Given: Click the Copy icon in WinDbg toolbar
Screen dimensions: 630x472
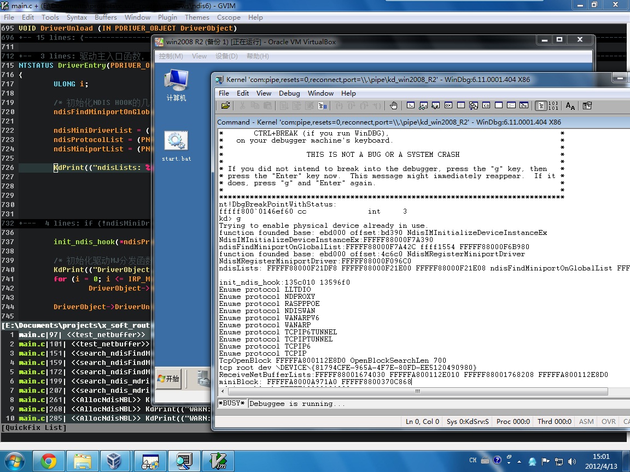Looking at the screenshot, I should coord(255,105).
